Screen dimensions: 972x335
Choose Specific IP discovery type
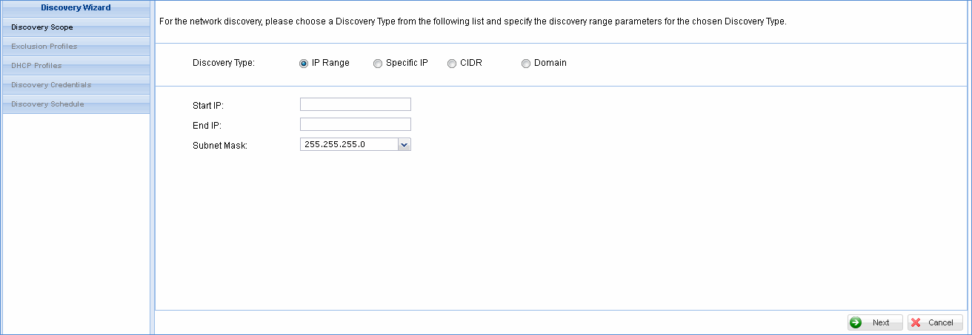tap(378, 64)
